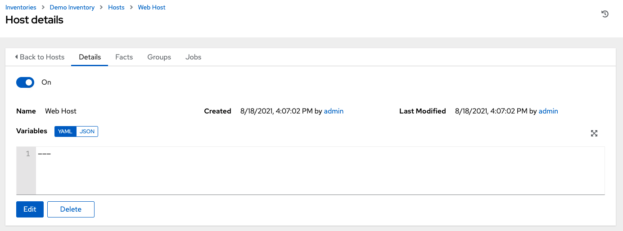Viewport: 623px width, 231px height.
Task: Open the Facts tab
Action: pos(124,57)
